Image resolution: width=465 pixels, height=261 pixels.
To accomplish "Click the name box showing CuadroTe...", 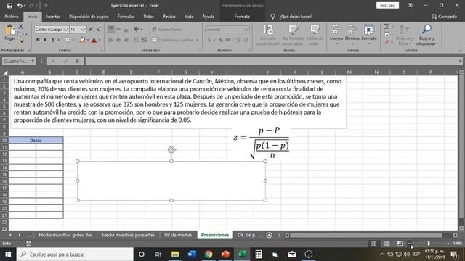I will 19,61.
